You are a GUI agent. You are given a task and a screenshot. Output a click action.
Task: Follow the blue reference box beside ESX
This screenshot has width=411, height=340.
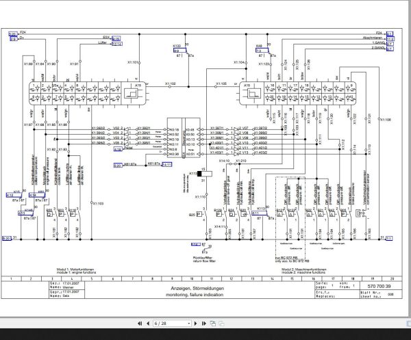click(116, 39)
